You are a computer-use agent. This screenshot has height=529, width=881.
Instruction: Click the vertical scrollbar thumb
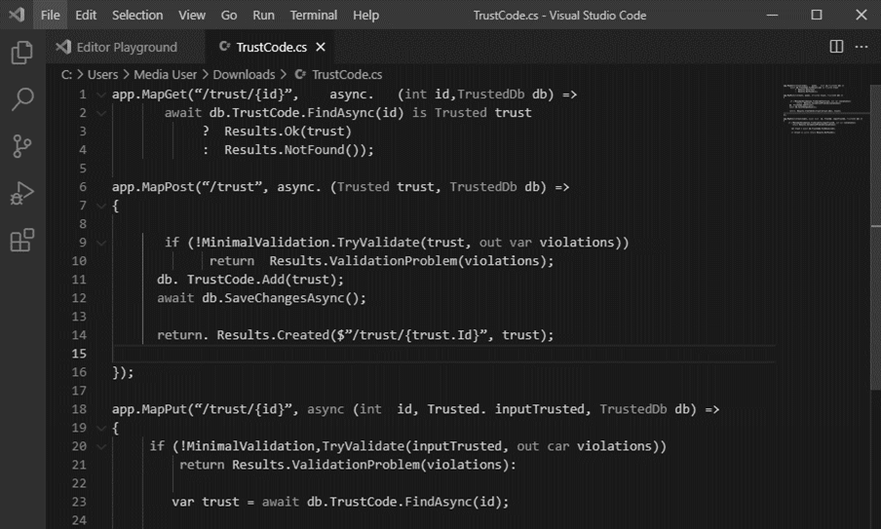(x=875, y=236)
